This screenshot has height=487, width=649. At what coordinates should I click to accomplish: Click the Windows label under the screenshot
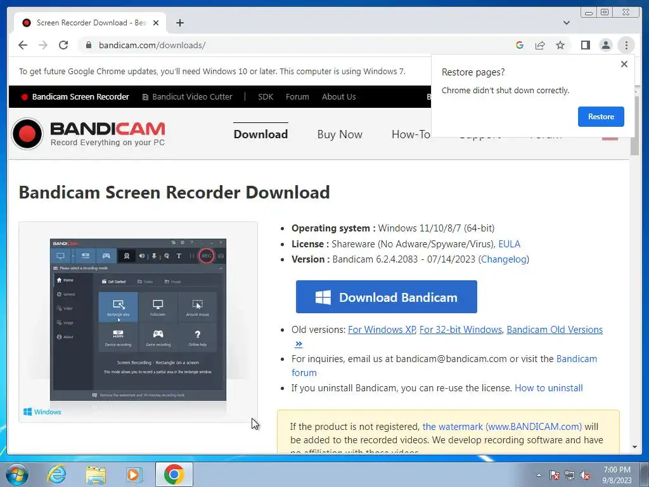[42, 412]
